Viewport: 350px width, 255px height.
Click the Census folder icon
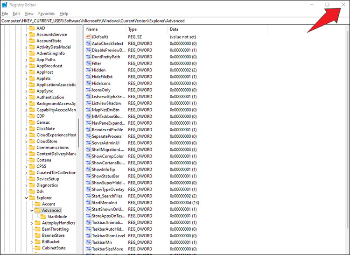32,122
